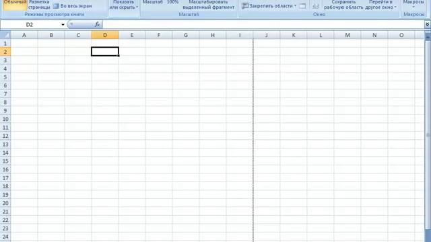Select row 18 header
This screenshot has height=242, width=431.
pos(5,186)
